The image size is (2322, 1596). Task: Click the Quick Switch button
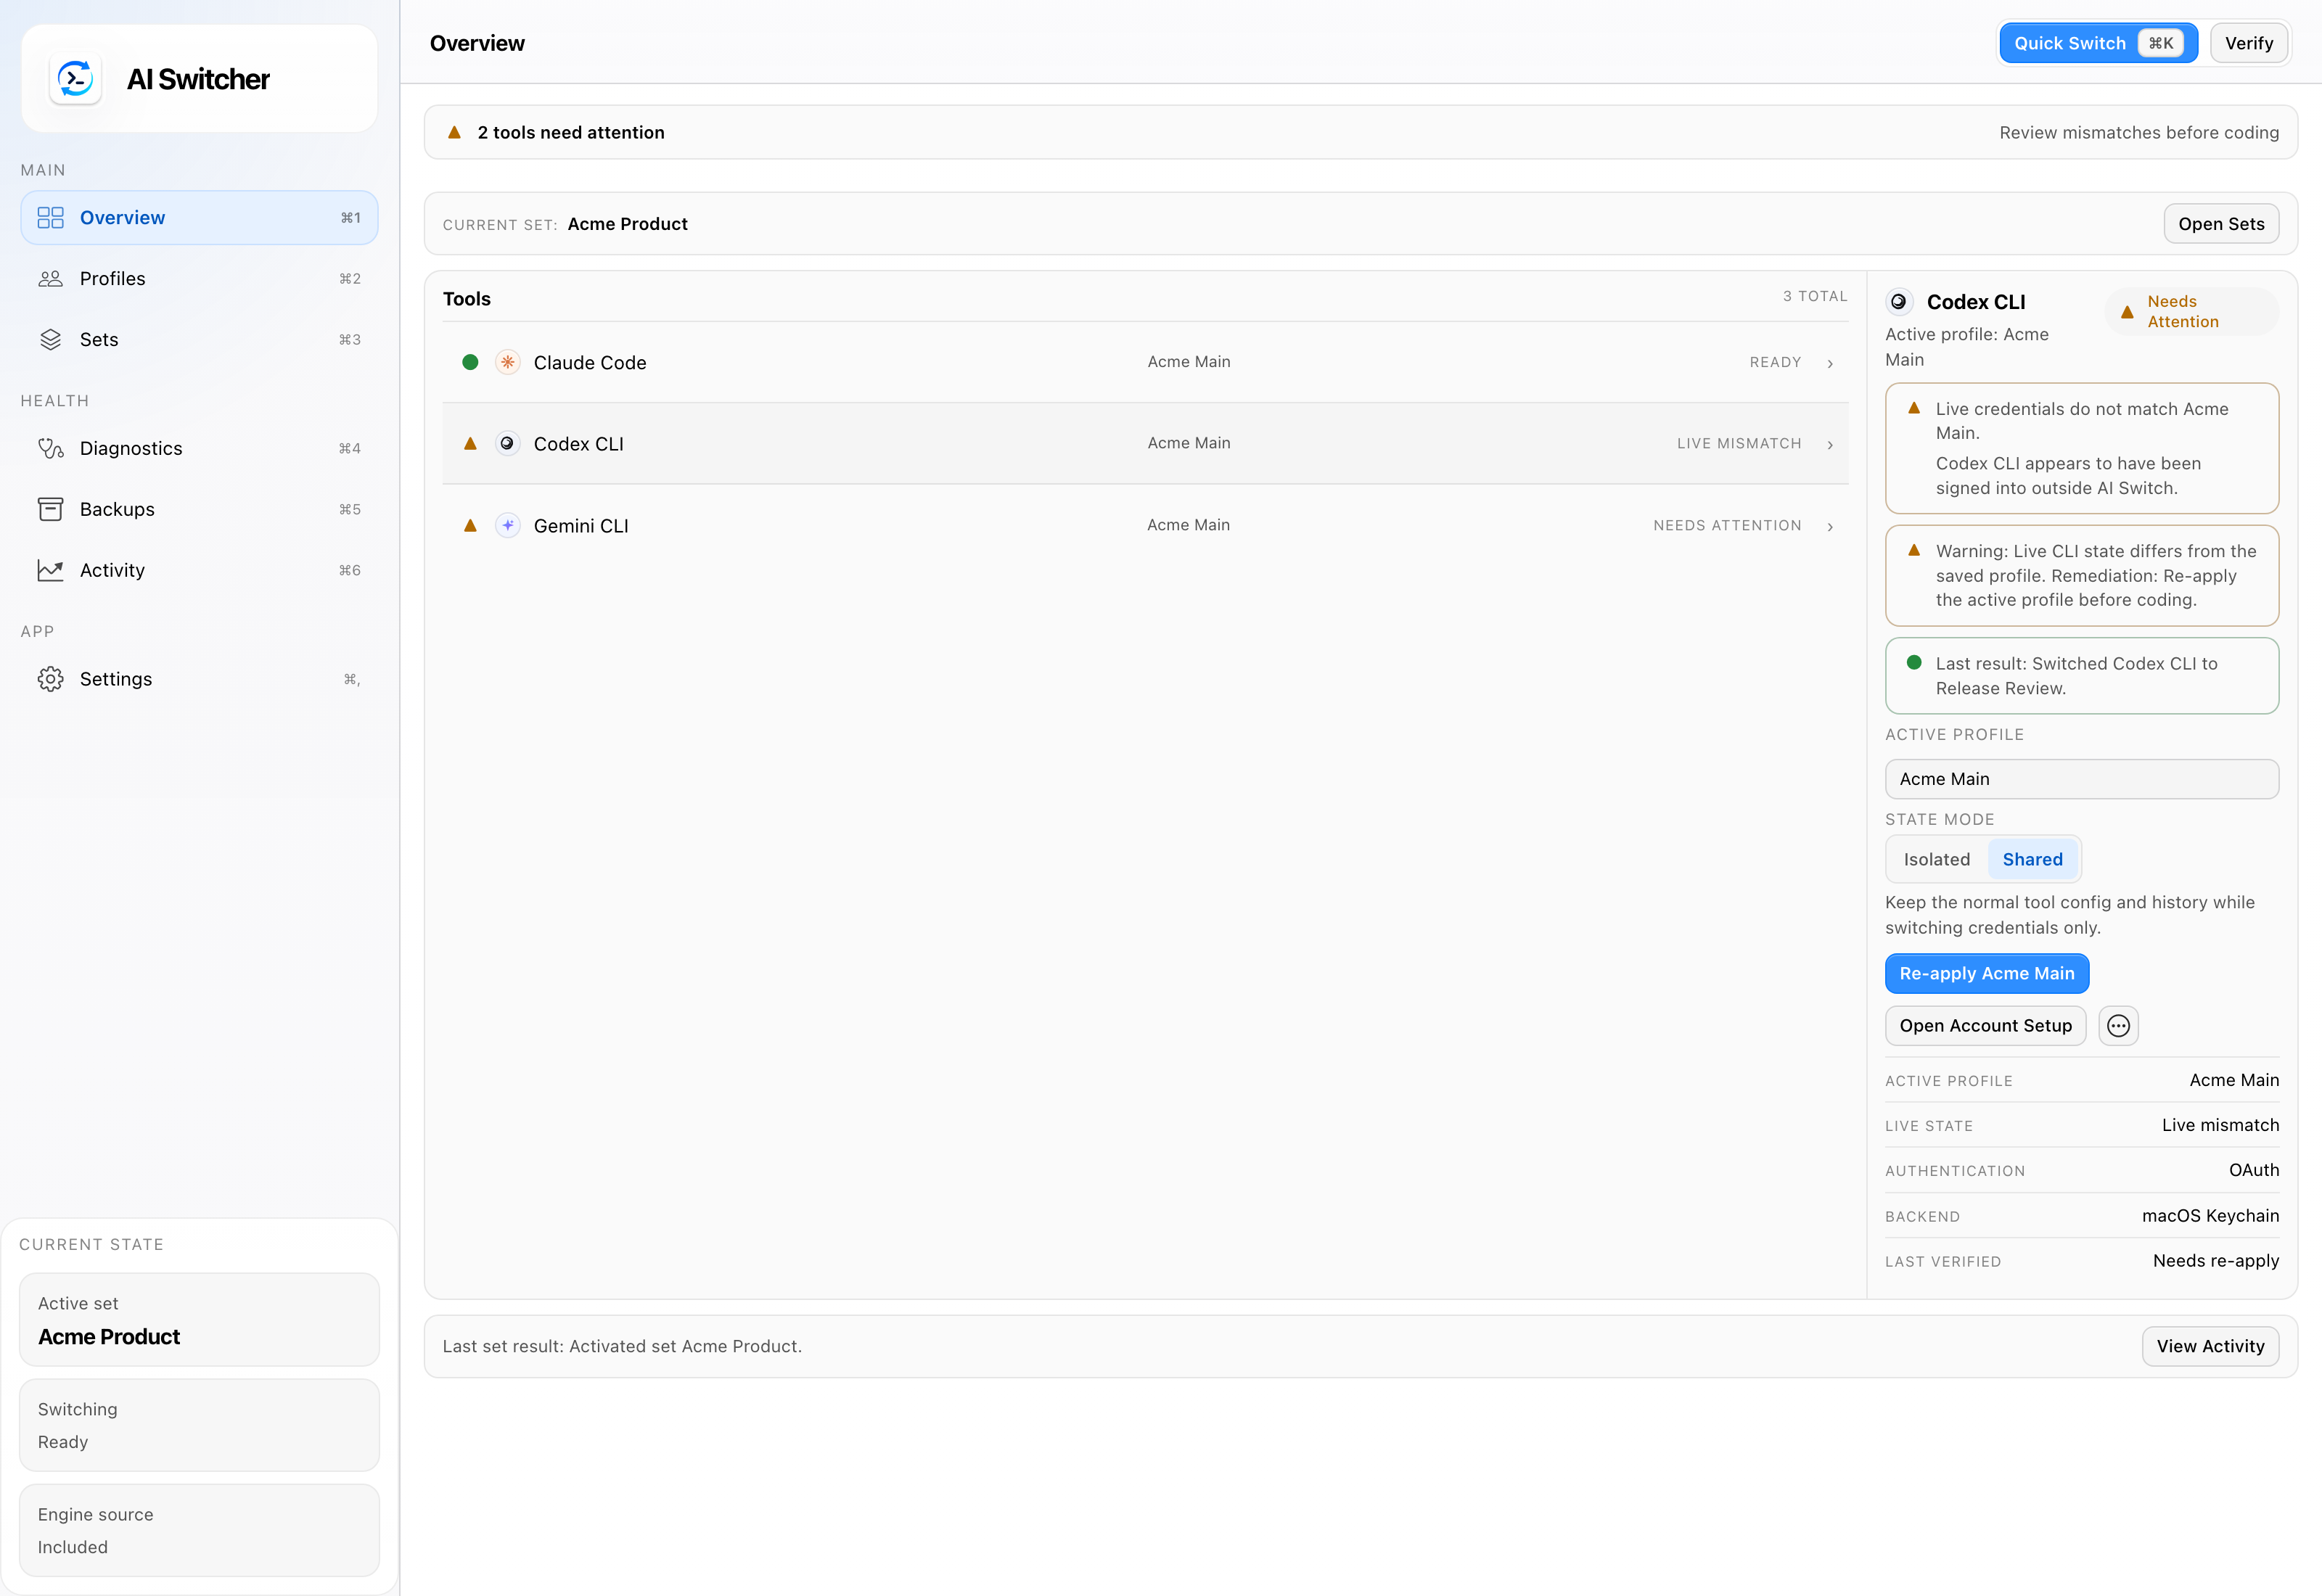2098,43
